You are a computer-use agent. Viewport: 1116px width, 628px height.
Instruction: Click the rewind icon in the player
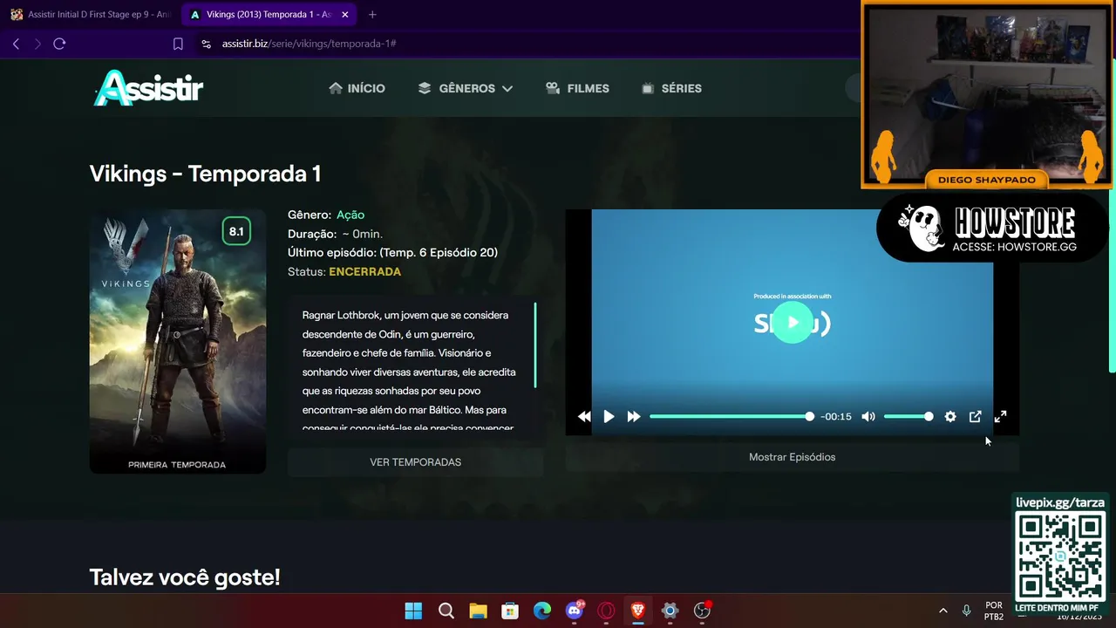click(x=584, y=417)
